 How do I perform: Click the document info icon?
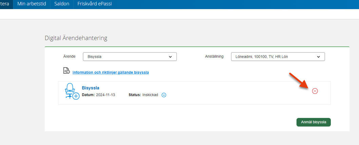pyautogui.click(x=67, y=71)
